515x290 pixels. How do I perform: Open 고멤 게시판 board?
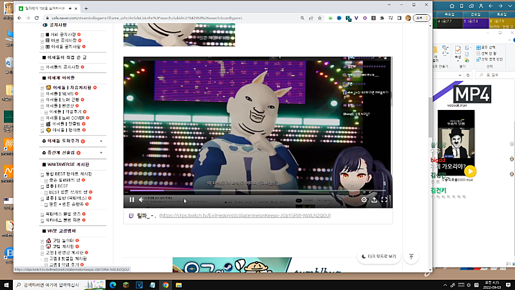click(63, 246)
